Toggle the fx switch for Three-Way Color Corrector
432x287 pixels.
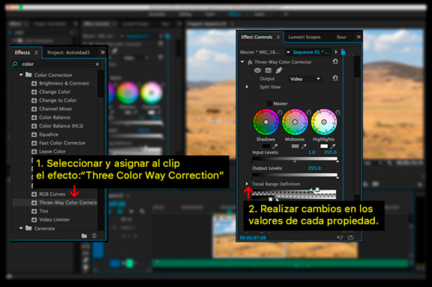[x=250, y=62]
